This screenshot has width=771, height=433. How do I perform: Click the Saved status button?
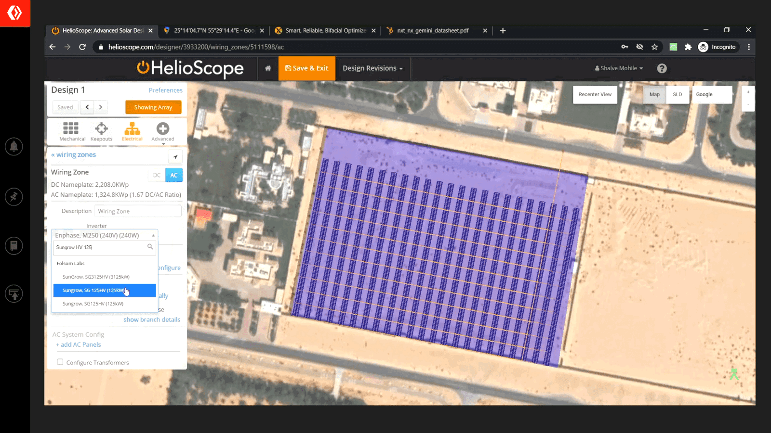[66, 107]
